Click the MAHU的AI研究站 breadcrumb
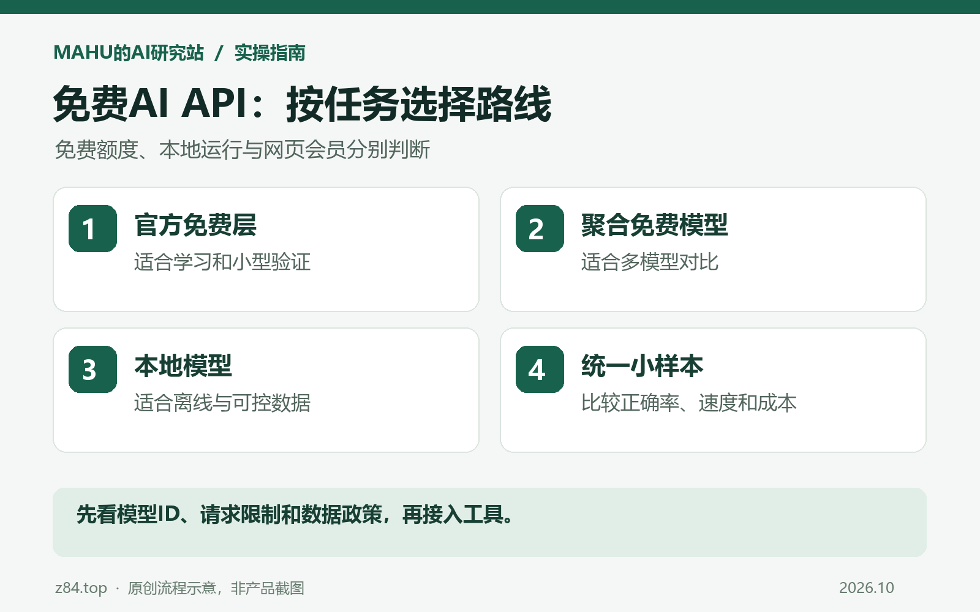 [129, 53]
